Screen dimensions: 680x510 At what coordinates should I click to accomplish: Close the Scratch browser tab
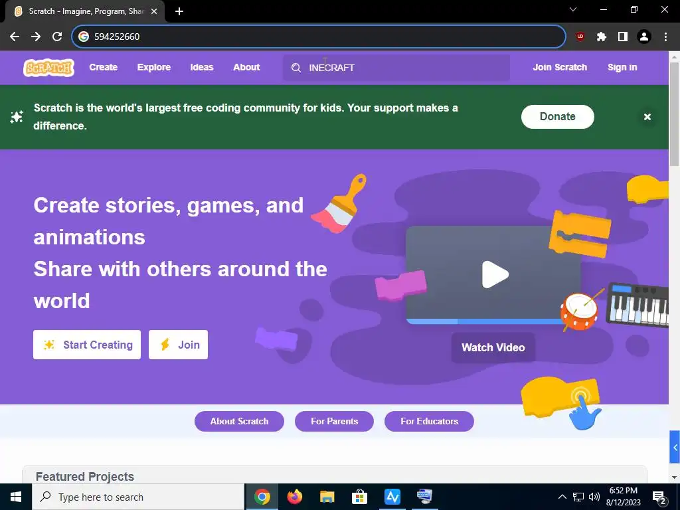click(154, 11)
